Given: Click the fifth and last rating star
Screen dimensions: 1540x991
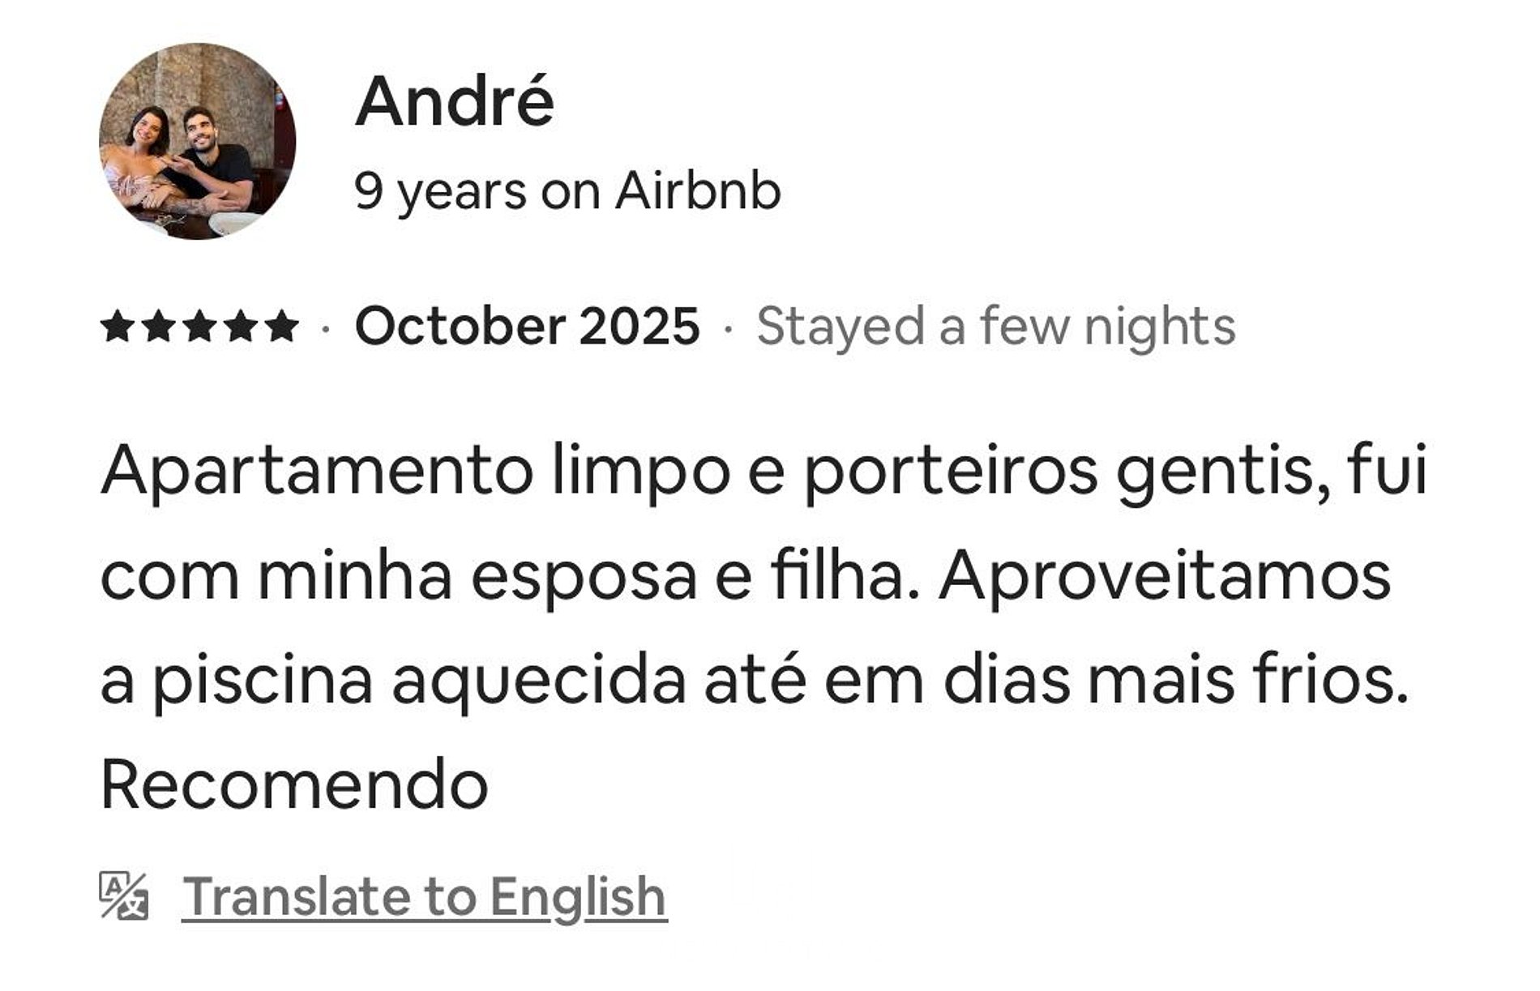Looking at the screenshot, I should 282,327.
